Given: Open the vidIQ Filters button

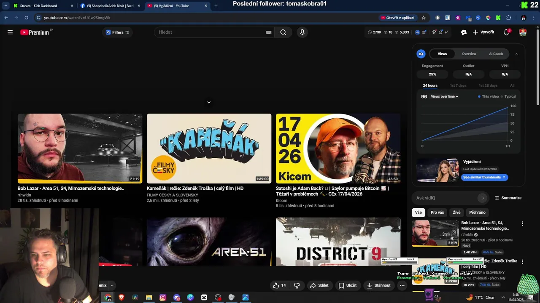Looking at the screenshot, I should pos(117,32).
